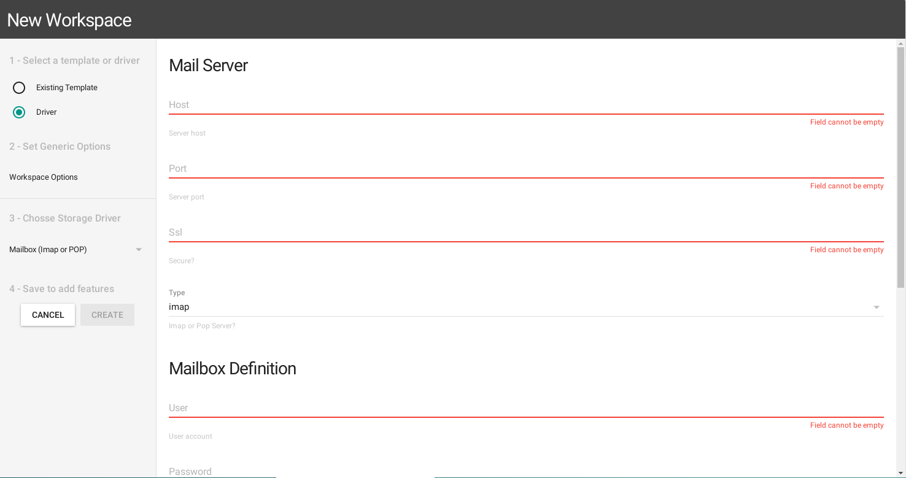The image size is (906, 478).
Task: Focus the Password input field
Action: pyautogui.click(x=526, y=471)
